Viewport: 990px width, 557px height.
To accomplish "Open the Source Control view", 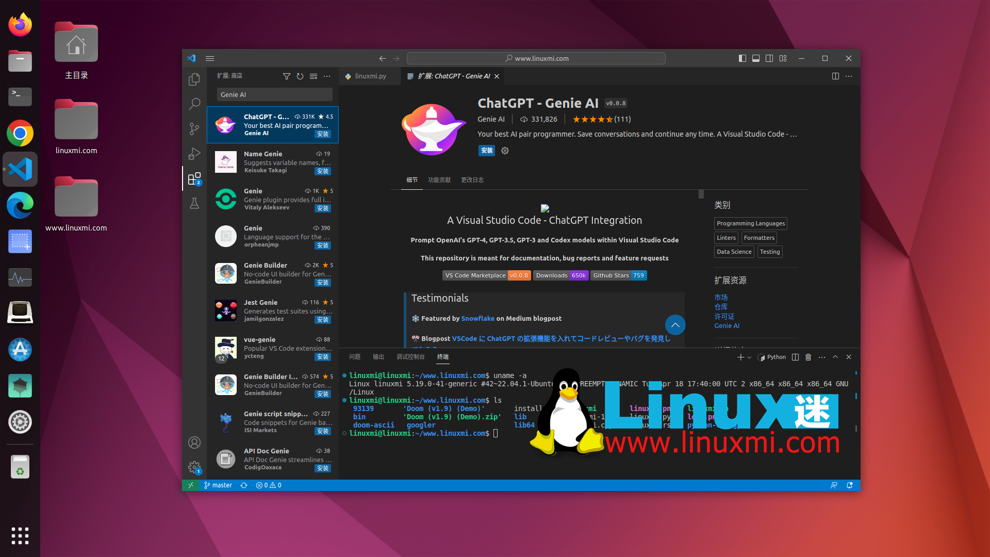I will 194,129.
